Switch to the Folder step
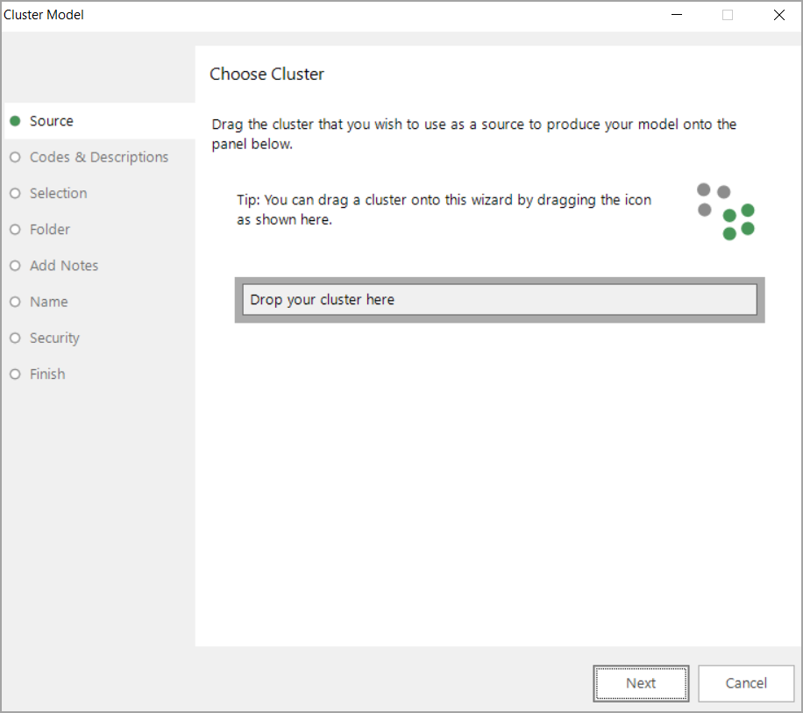Image resolution: width=803 pixels, height=713 pixels. tap(50, 230)
